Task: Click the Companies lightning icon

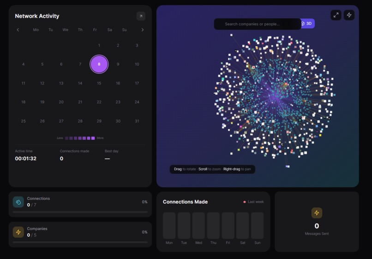Action: point(18,232)
